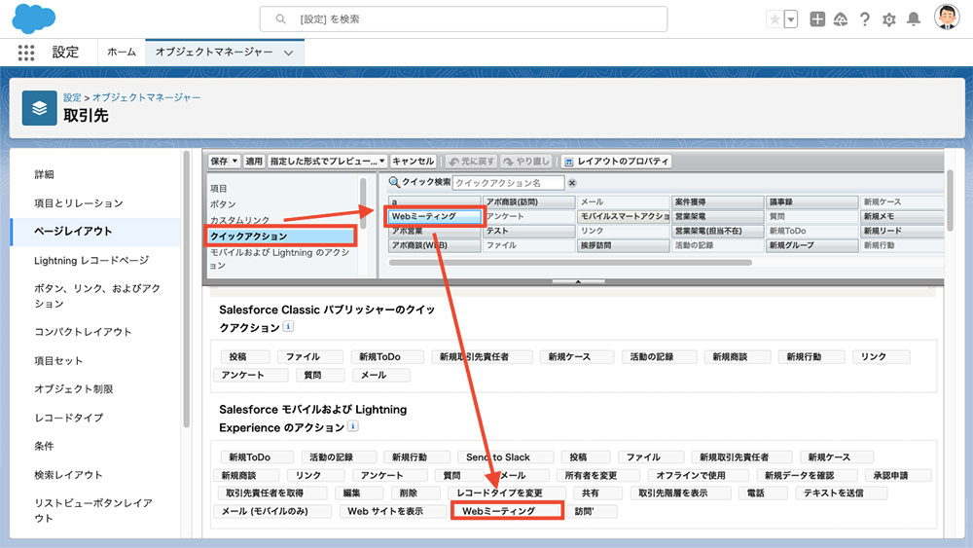Select the 新規グループ palette item
This screenshot has width=973, height=548.
(811, 245)
